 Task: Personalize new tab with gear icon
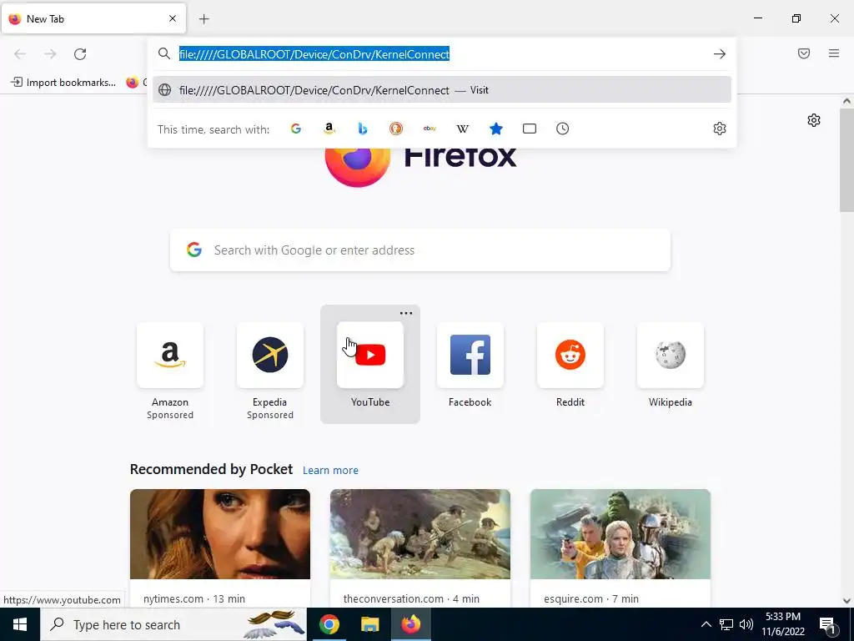coord(814,120)
